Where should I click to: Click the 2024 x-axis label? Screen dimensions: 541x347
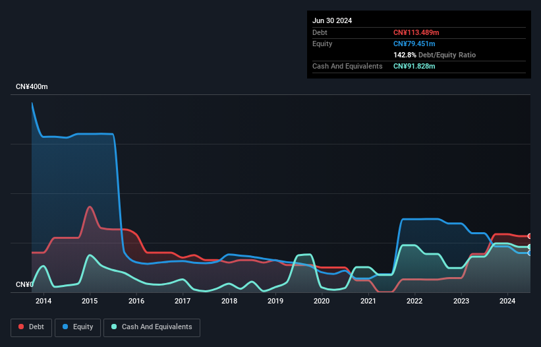pos(507,301)
